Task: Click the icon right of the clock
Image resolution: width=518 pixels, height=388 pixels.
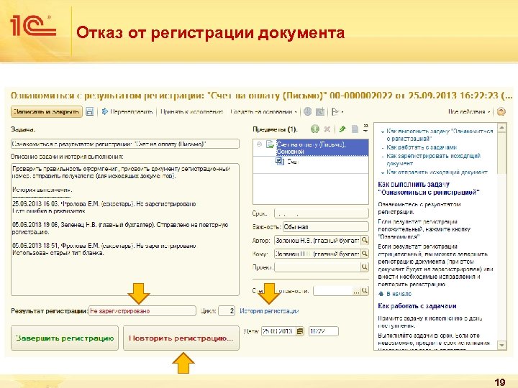Action: [320, 112]
